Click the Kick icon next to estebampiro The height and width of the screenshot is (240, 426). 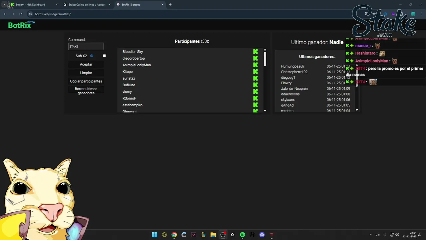[255, 105]
